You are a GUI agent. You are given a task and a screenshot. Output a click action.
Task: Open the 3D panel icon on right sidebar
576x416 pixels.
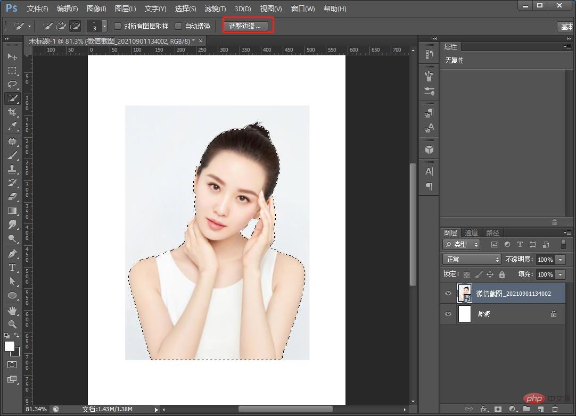pyautogui.click(x=429, y=149)
